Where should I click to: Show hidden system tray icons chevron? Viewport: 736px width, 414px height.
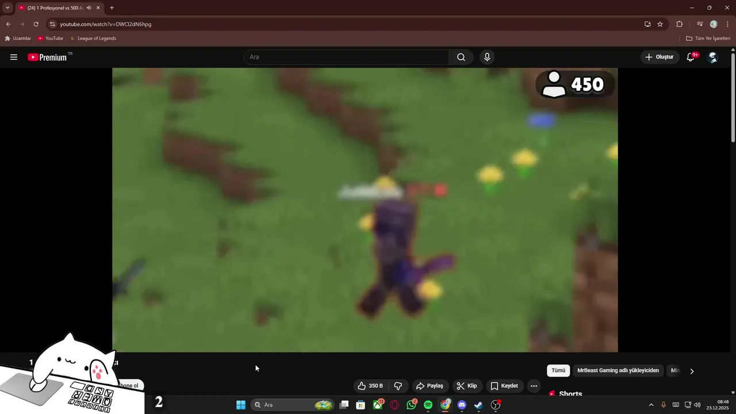tap(651, 405)
